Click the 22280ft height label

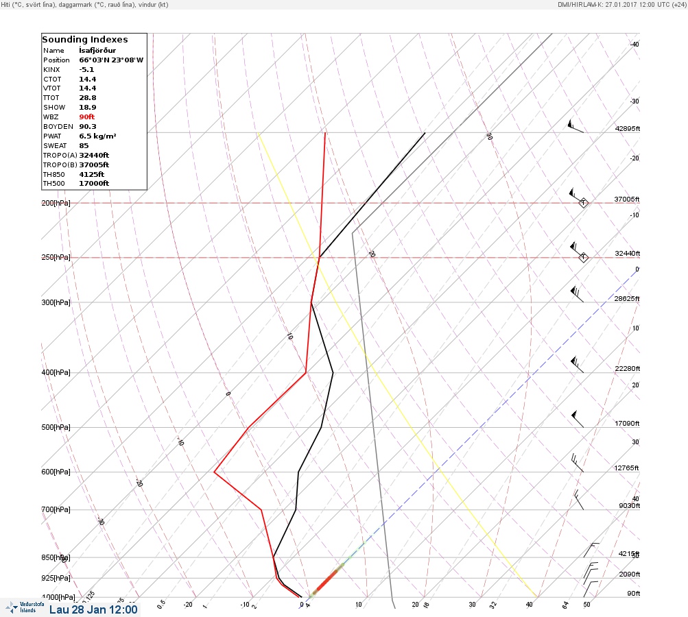(x=628, y=368)
